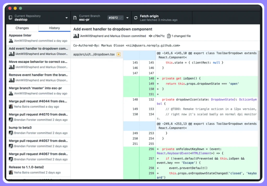
Task: Click Neha Batra avatar on Release commit
Action: [x=11, y=172]
